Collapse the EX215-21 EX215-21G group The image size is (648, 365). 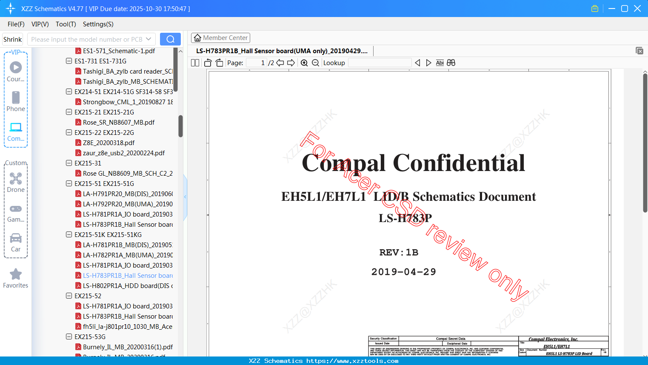pos(69,112)
